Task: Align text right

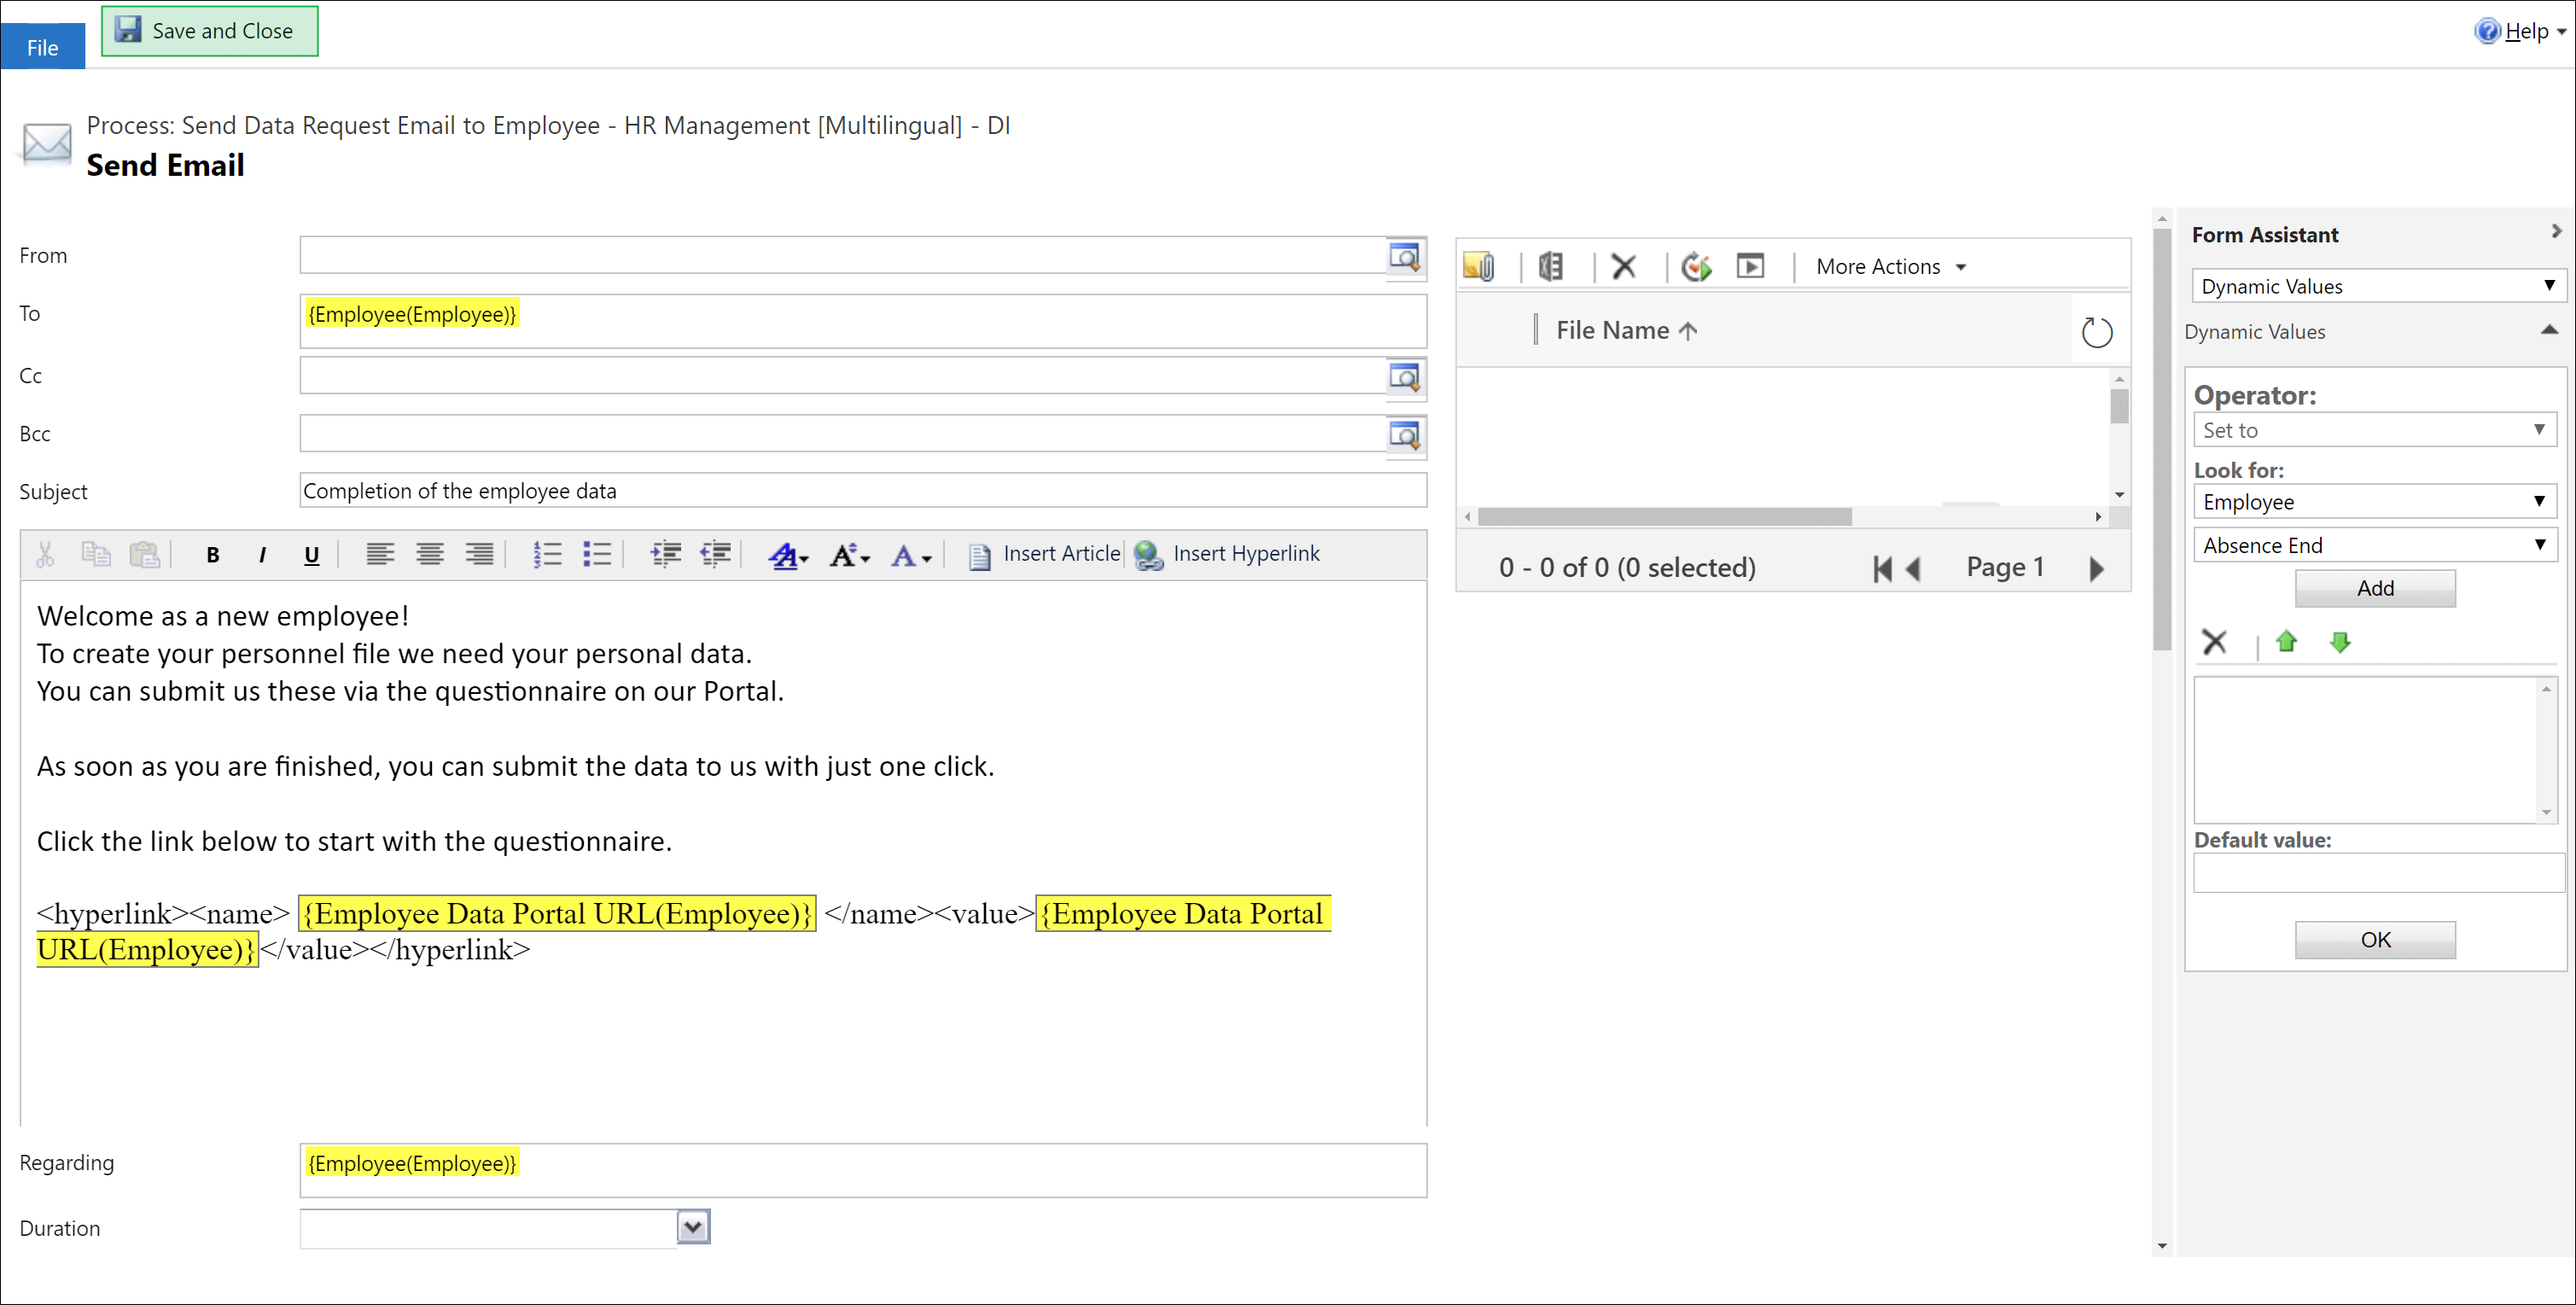Action: click(x=480, y=554)
